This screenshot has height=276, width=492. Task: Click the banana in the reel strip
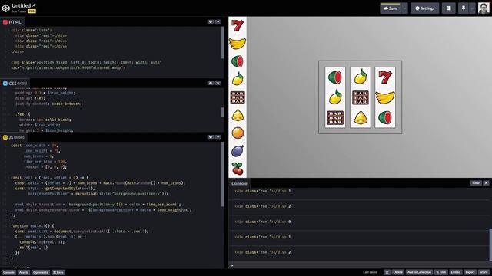(238, 44)
